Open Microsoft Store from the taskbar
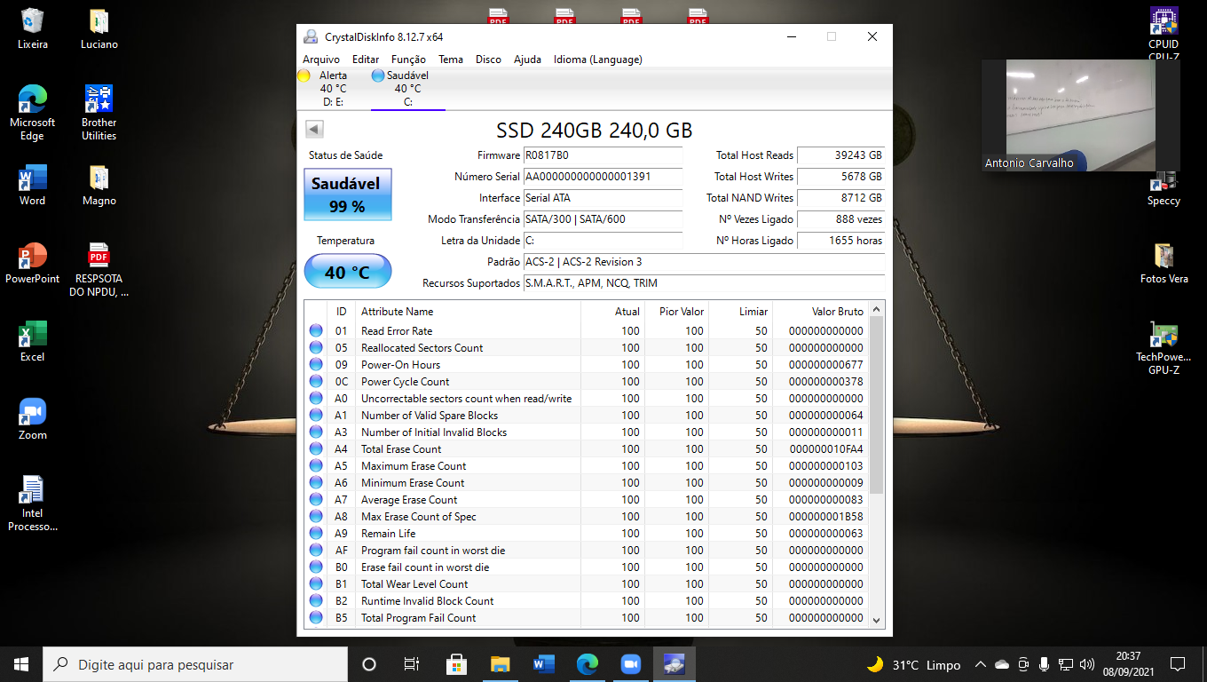Image resolution: width=1207 pixels, height=682 pixels. tap(456, 664)
